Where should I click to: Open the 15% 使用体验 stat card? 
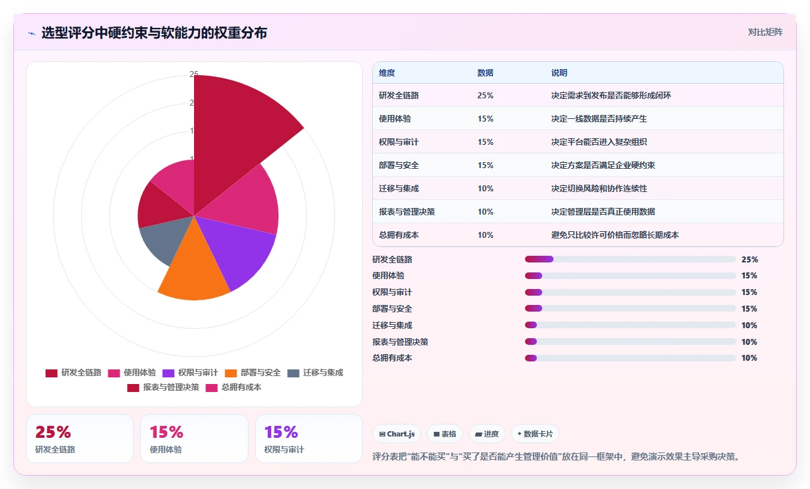194,439
